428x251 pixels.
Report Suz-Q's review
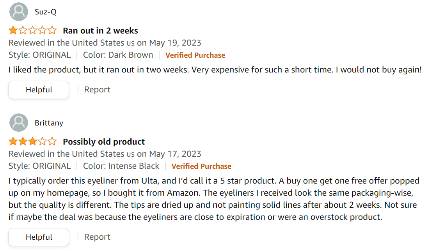point(97,90)
